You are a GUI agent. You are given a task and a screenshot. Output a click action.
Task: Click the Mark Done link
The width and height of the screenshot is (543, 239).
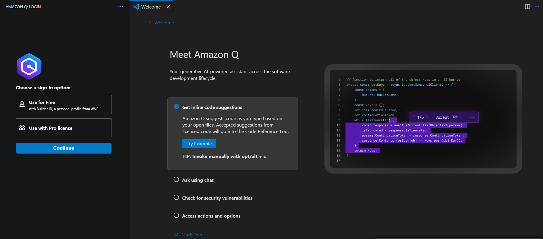click(193, 235)
